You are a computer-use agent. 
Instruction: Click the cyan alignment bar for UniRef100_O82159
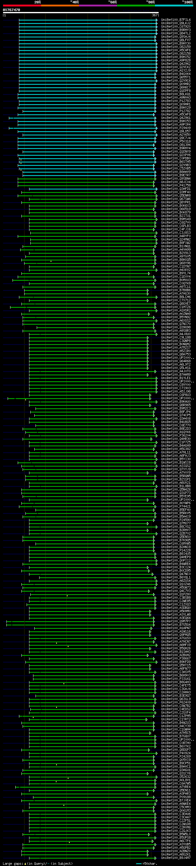(88, 47)
